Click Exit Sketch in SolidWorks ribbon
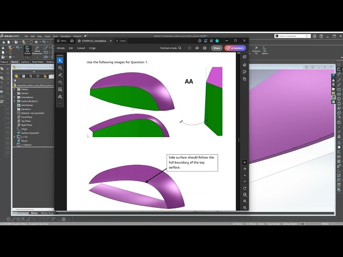The image size is (343, 257). tap(27, 50)
